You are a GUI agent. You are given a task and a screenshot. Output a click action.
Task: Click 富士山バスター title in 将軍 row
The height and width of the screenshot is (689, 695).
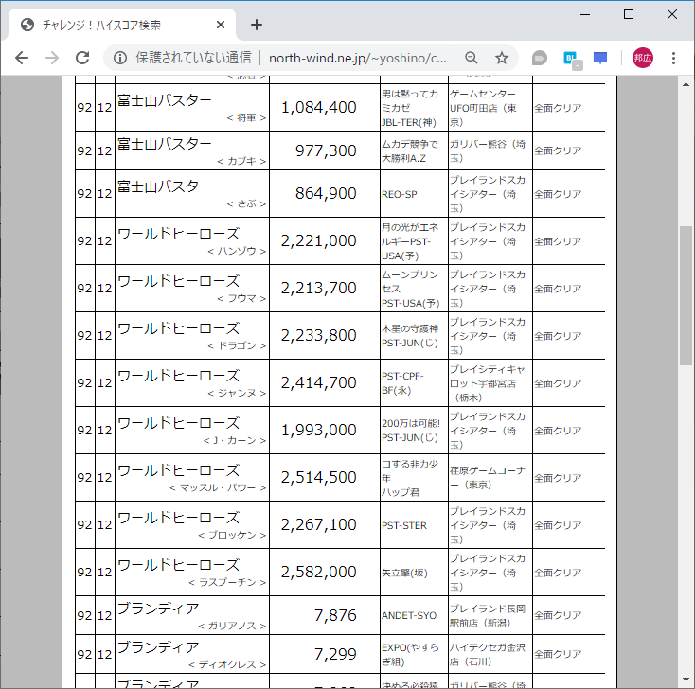(x=165, y=100)
